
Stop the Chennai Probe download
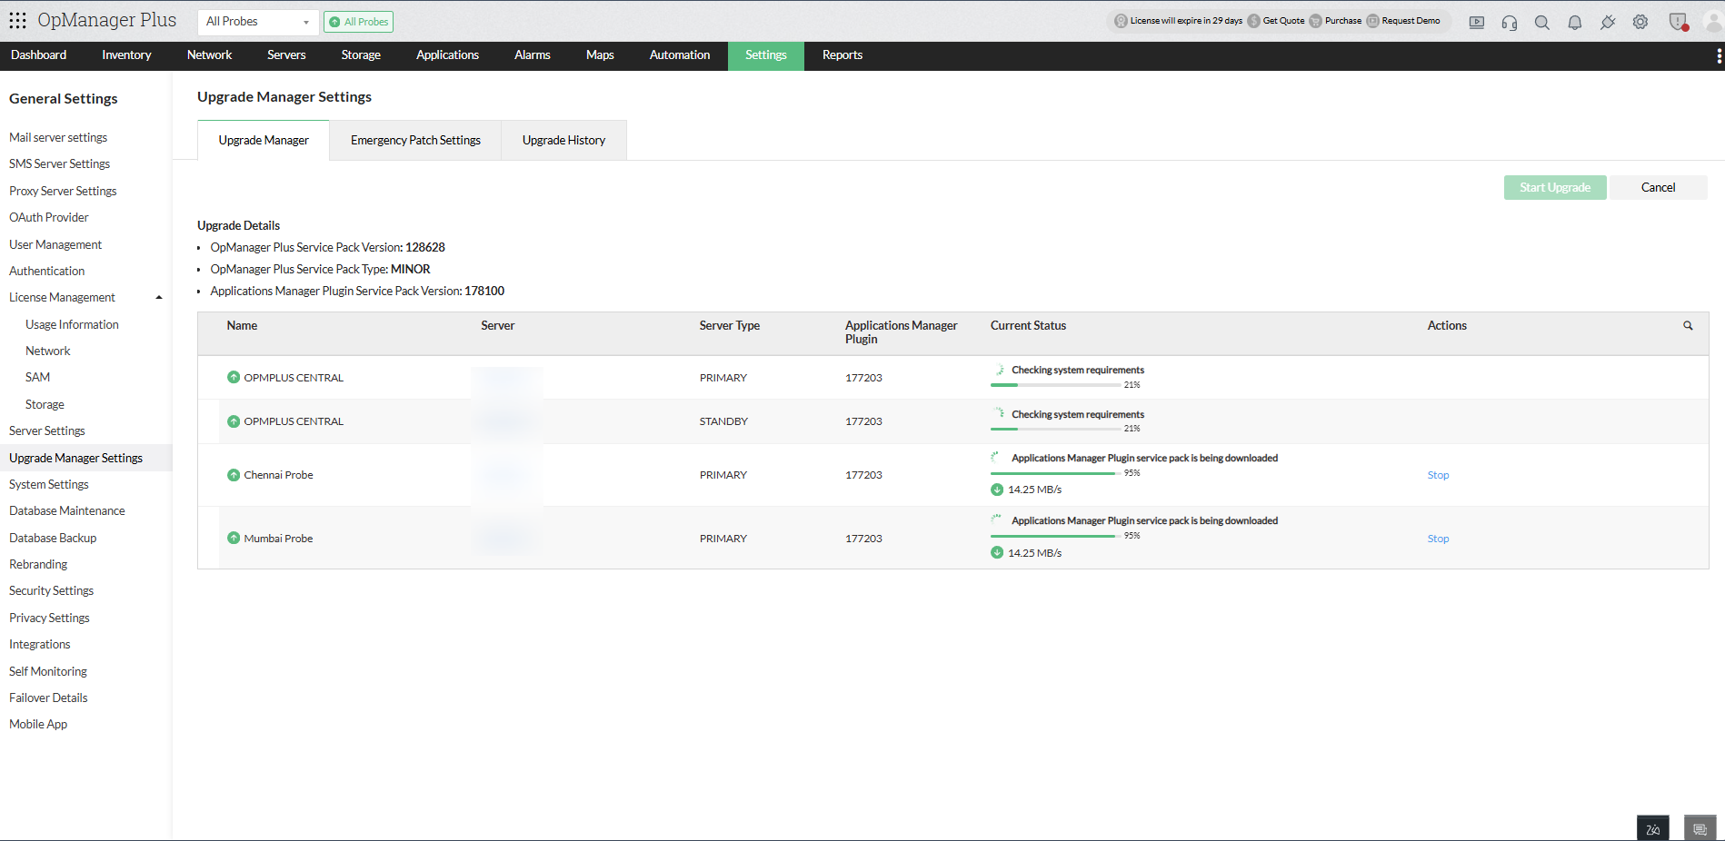click(1438, 476)
